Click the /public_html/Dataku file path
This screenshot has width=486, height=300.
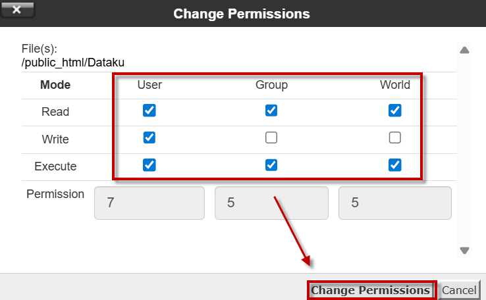point(73,63)
